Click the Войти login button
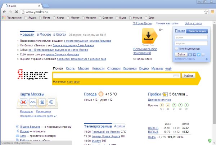Image resolution: width=216 pixels, height=145 pixels. click(x=181, y=55)
